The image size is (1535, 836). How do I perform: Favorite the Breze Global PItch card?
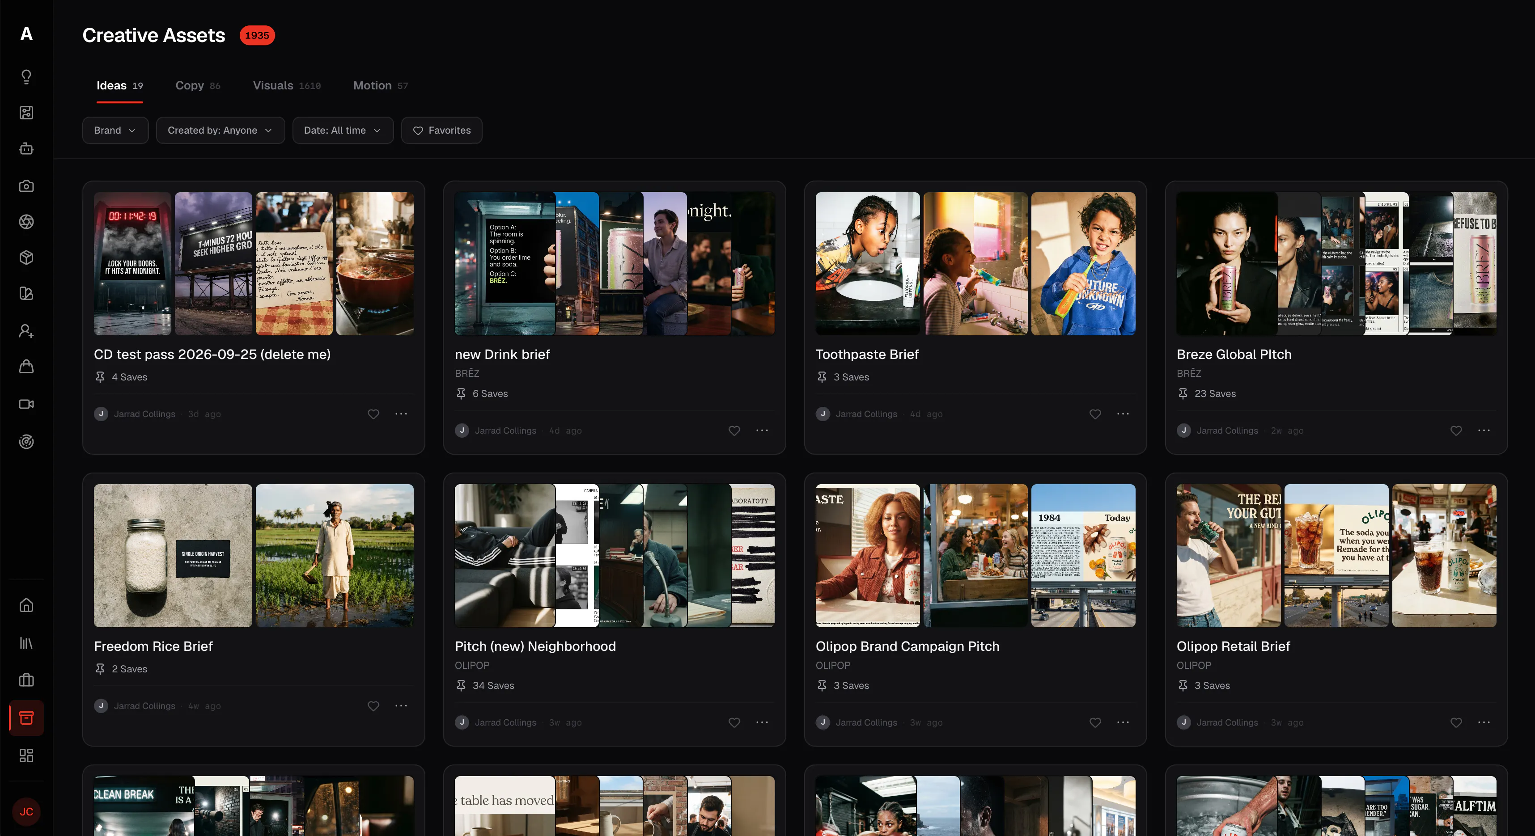pyautogui.click(x=1456, y=431)
